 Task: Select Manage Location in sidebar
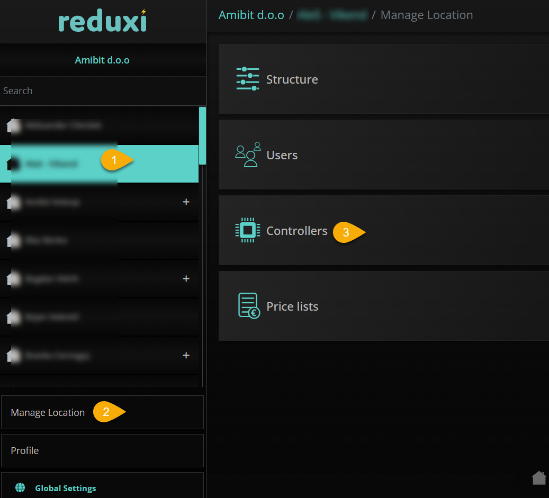(x=102, y=412)
